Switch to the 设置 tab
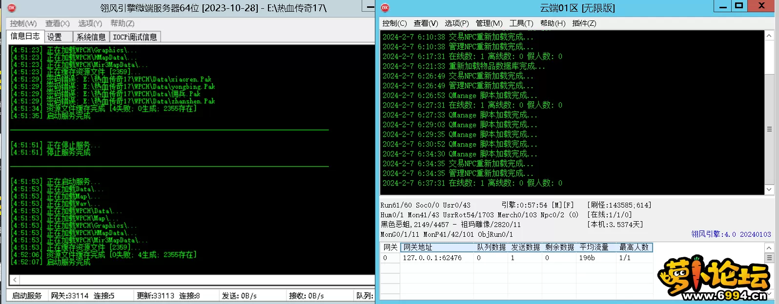The height and width of the screenshot is (304, 779). pos(59,37)
